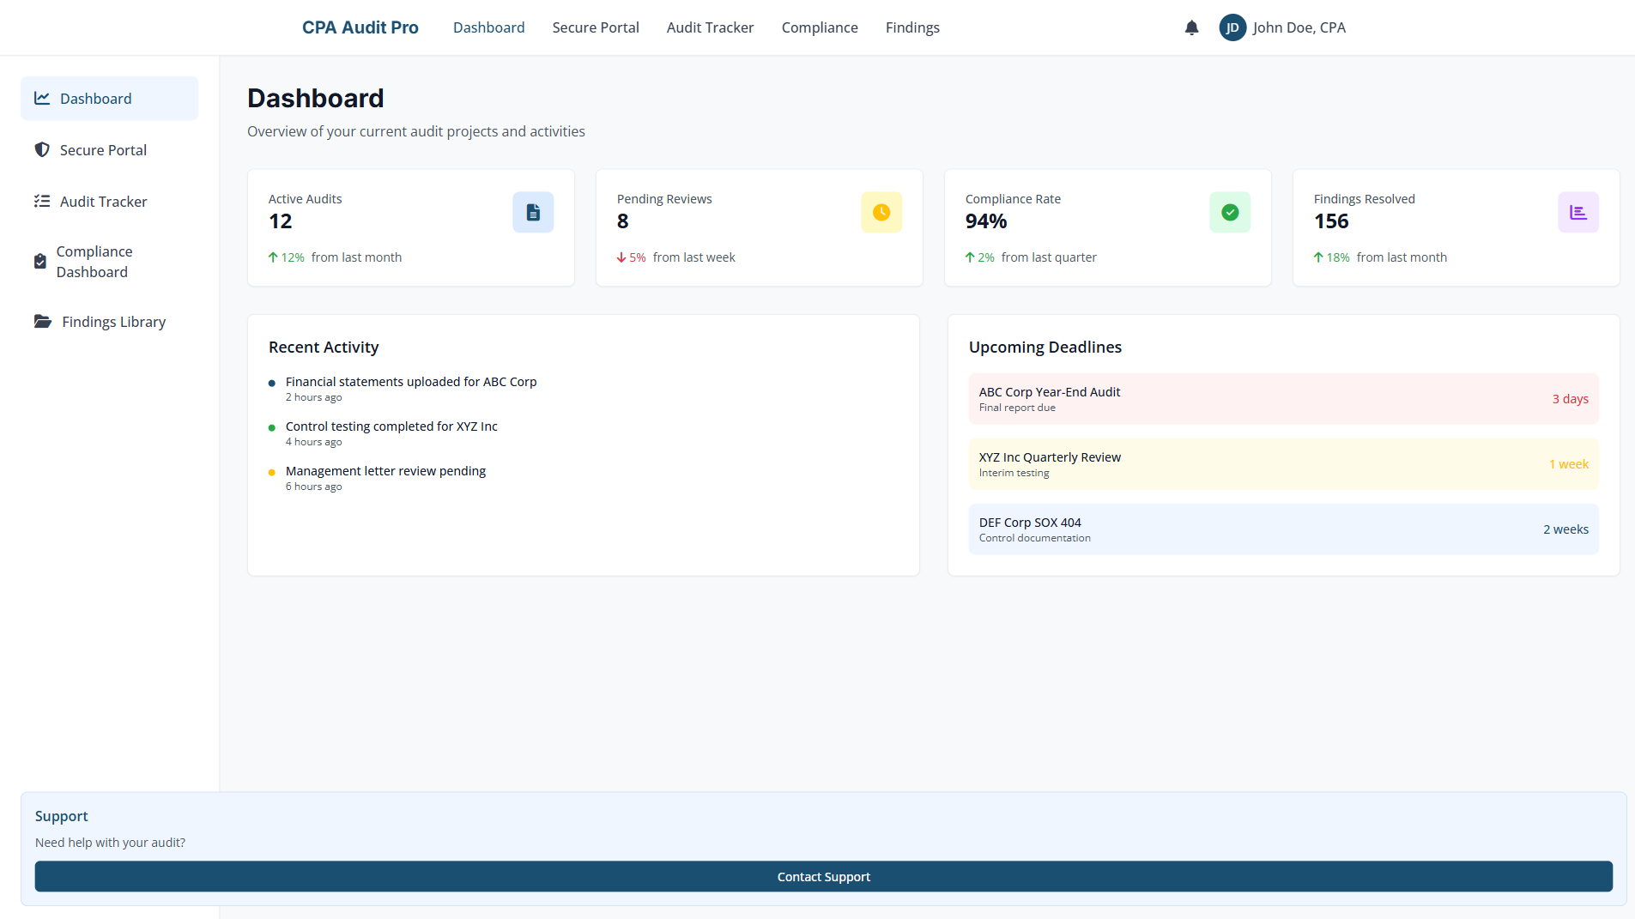
Task: Open the Findings Library folder icon
Action: click(x=42, y=321)
